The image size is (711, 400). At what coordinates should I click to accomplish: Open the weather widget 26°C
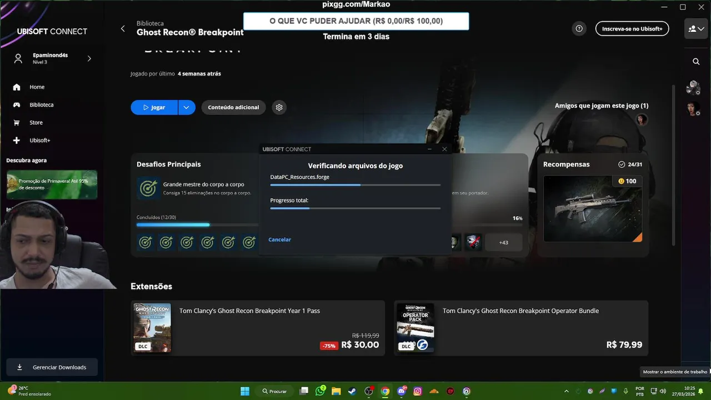tap(29, 391)
